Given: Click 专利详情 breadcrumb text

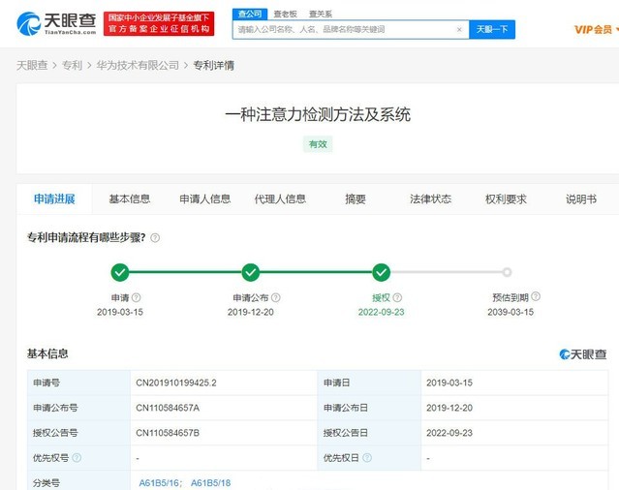Looking at the screenshot, I should tap(213, 66).
